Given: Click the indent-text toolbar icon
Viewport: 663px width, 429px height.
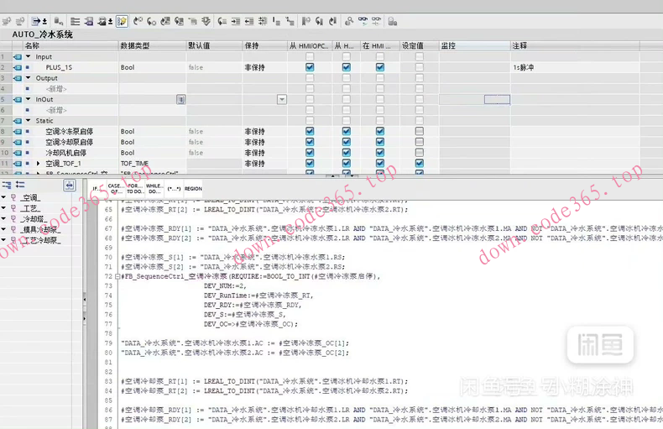Looking at the screenshot, I should tap(236, 21).
